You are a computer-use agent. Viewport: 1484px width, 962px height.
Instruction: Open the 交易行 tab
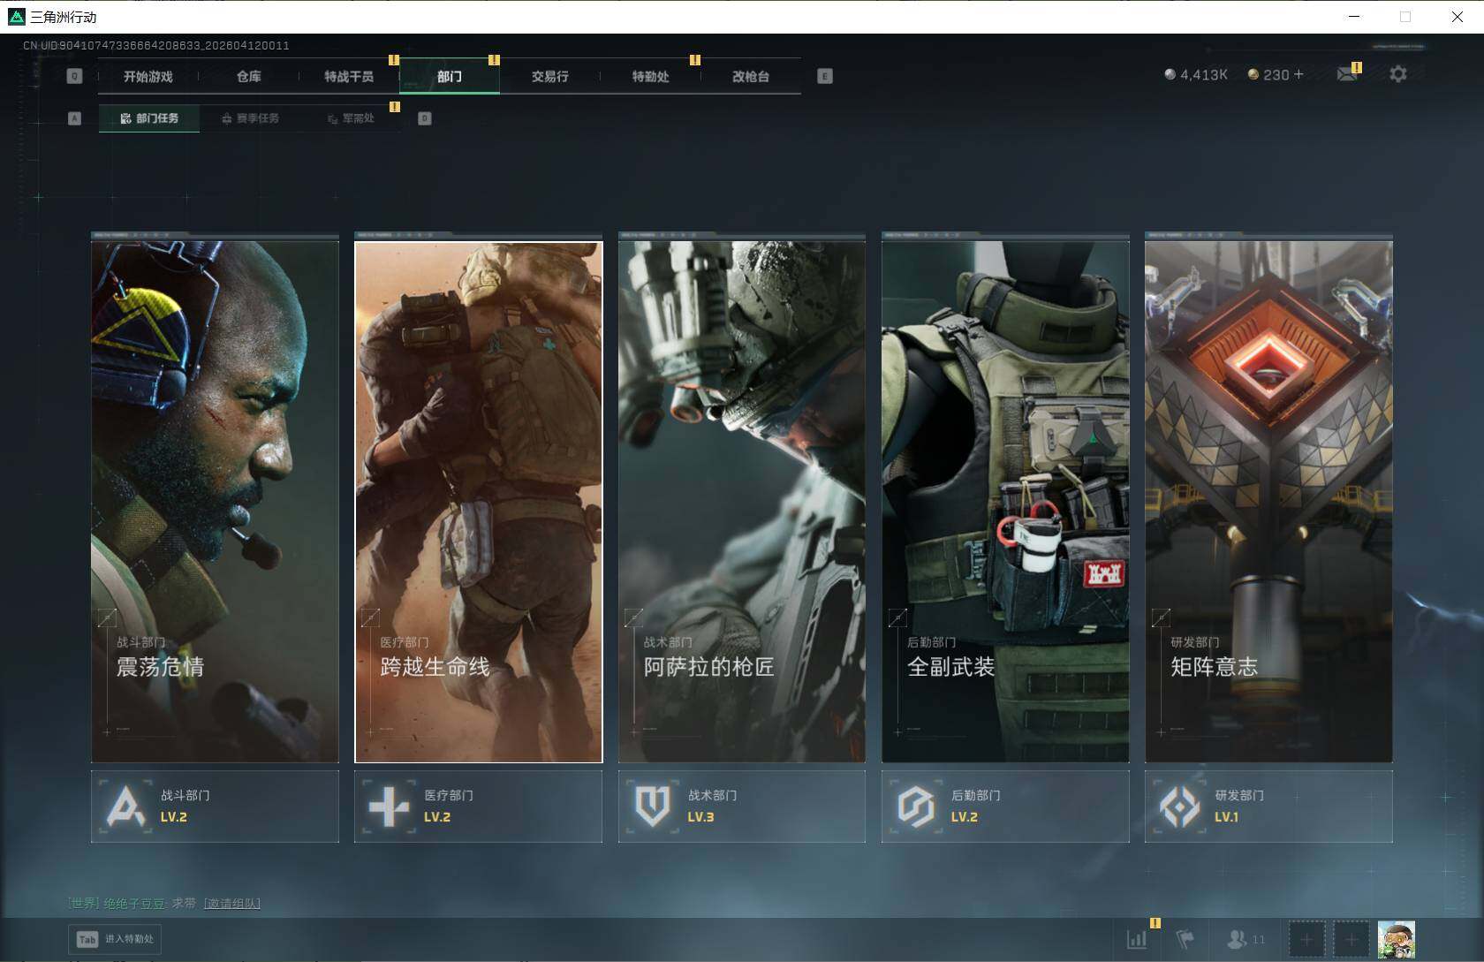tap(549, 76)
